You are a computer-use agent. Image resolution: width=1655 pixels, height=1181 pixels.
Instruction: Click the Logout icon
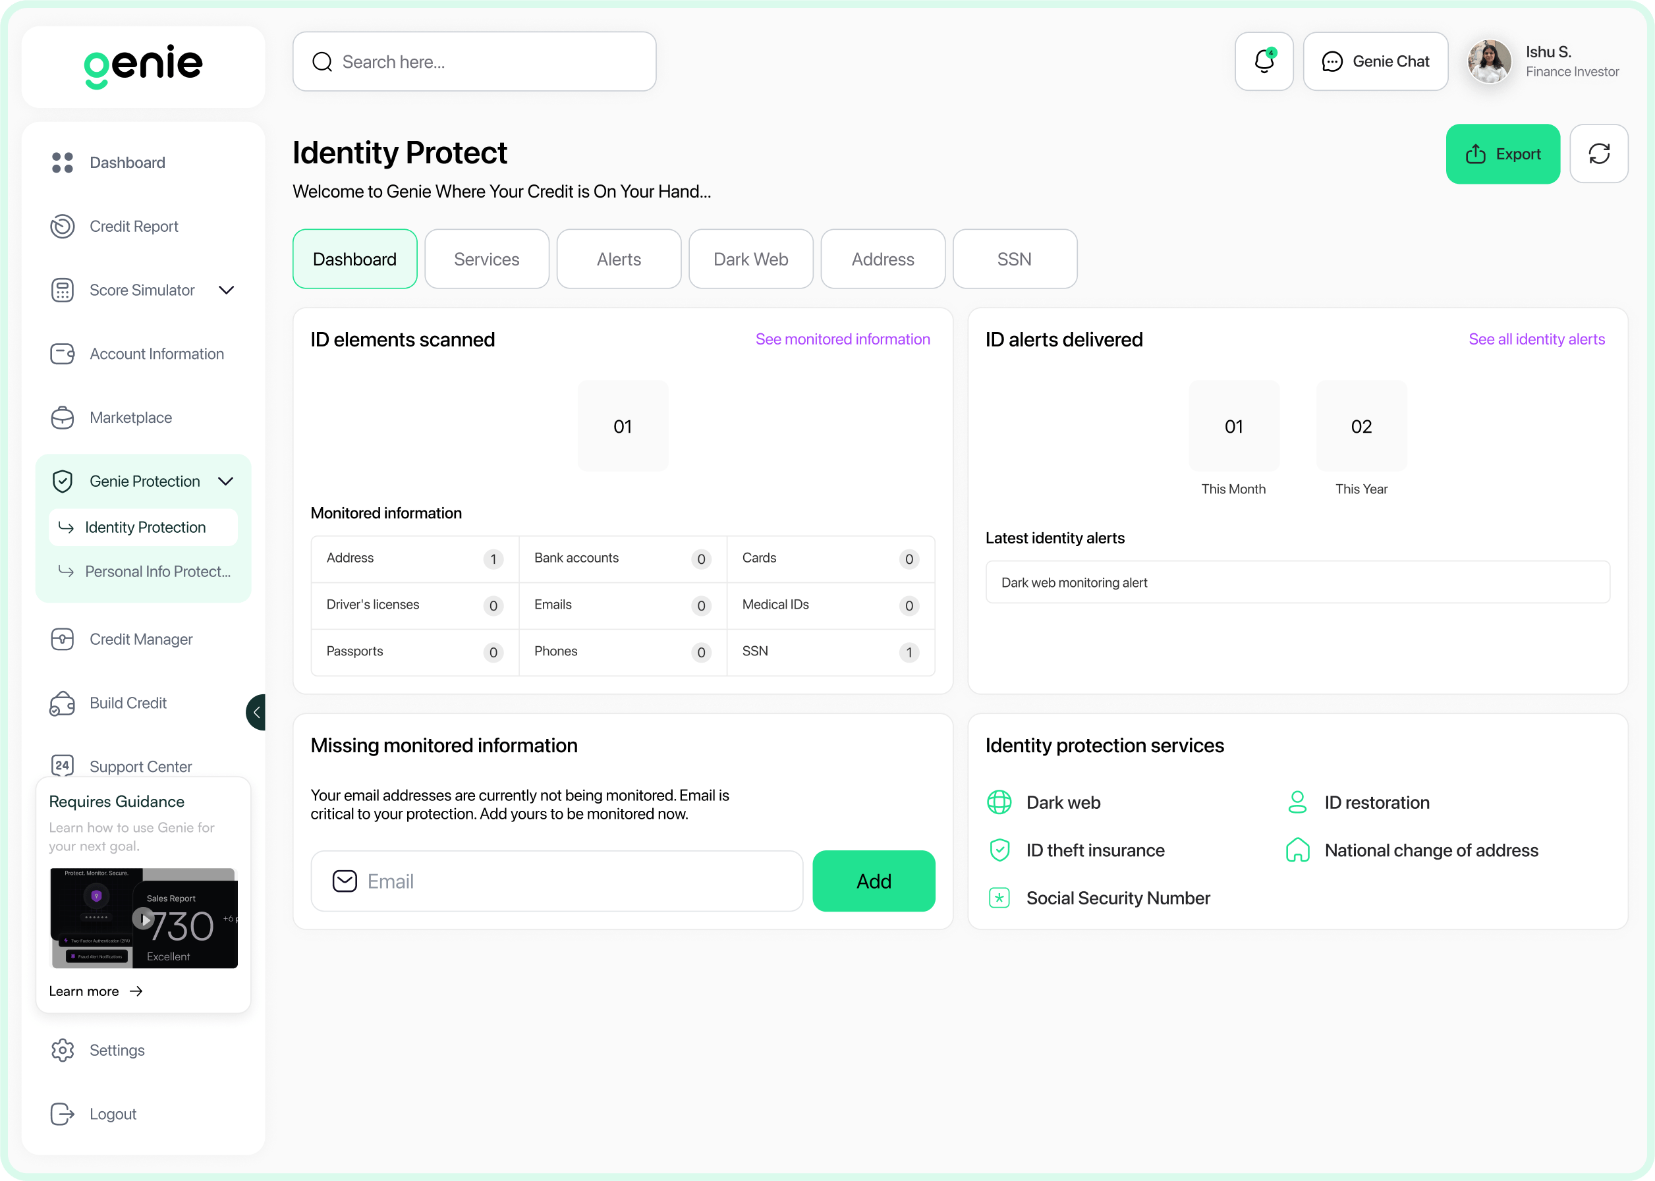pyautogui.click(x=63, y=1114)
